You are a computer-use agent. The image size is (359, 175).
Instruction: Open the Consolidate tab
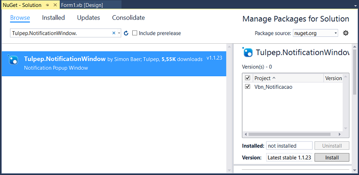point(128,18)
